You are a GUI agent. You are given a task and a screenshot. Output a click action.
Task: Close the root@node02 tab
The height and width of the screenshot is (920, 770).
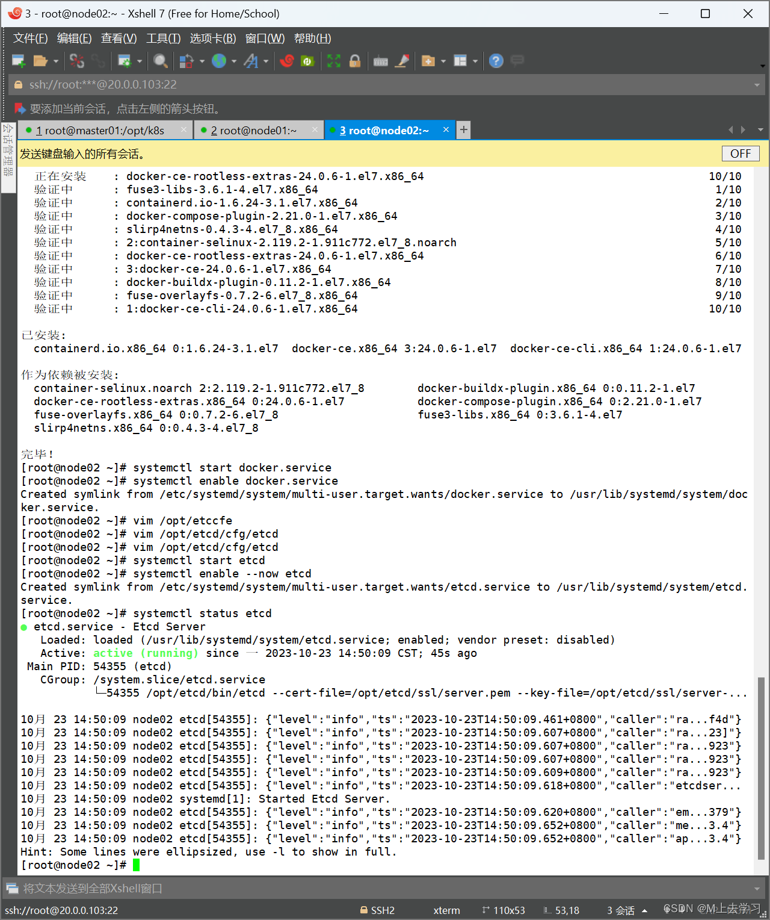coord(446,130)
